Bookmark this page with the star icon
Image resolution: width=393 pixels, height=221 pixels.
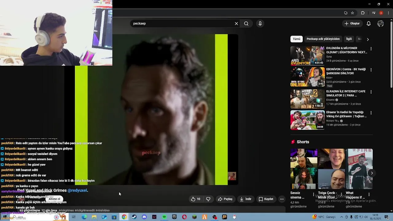click(x=352, y=13)
